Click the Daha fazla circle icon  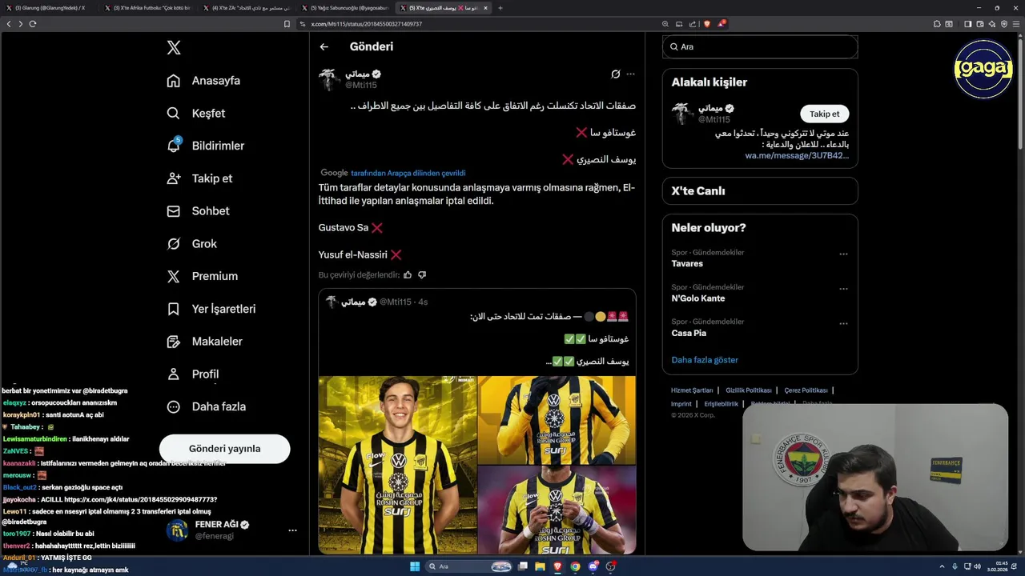(174, 406)
